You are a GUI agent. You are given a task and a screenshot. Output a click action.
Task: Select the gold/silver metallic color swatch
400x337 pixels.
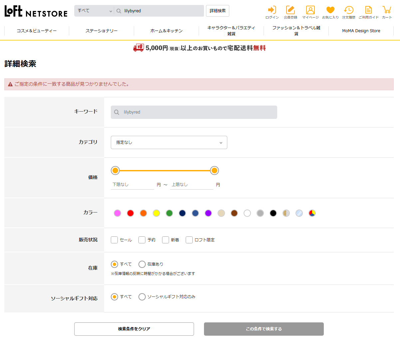pos(286,213)
